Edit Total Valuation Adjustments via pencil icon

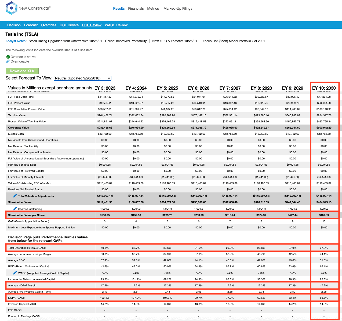(15, 196)
